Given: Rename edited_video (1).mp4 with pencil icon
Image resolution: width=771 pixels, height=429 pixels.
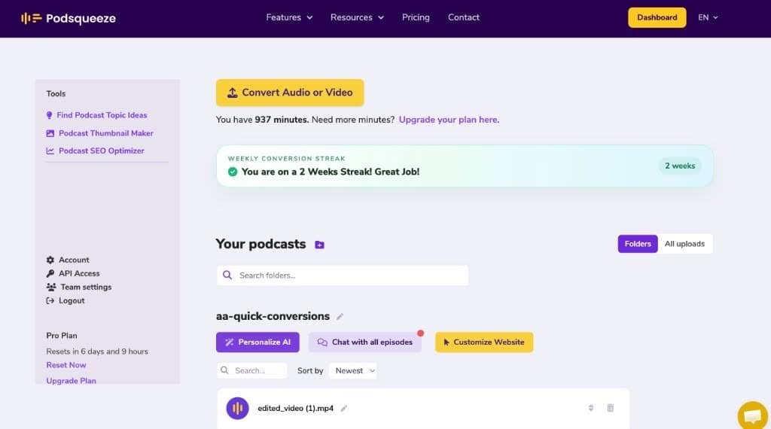Looking at the screenshot, I should coord(343,409).
